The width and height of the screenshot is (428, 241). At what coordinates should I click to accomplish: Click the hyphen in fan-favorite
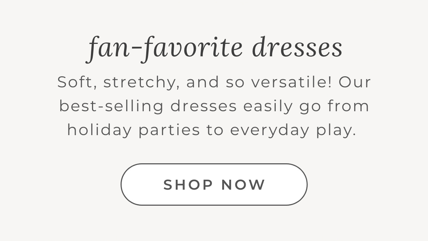point(136,47)
